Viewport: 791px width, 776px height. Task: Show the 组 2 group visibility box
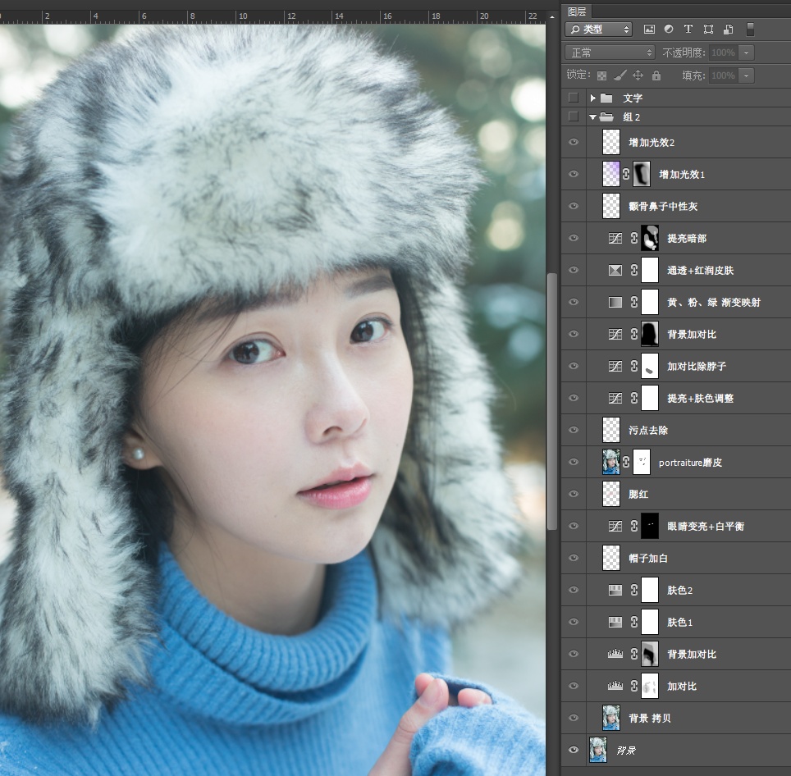pos(573,117)
